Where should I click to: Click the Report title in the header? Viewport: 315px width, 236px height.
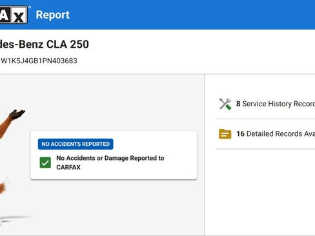(x=53, y=15)
